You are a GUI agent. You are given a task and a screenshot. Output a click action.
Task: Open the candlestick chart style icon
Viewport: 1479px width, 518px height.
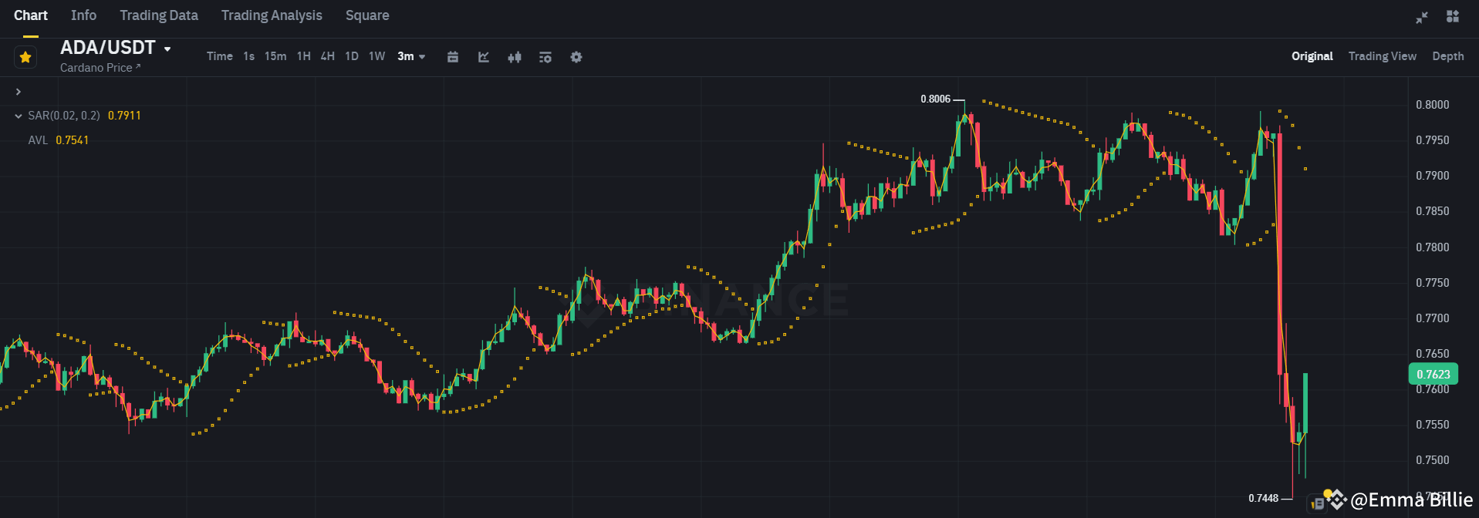click(x=515, y=56)
